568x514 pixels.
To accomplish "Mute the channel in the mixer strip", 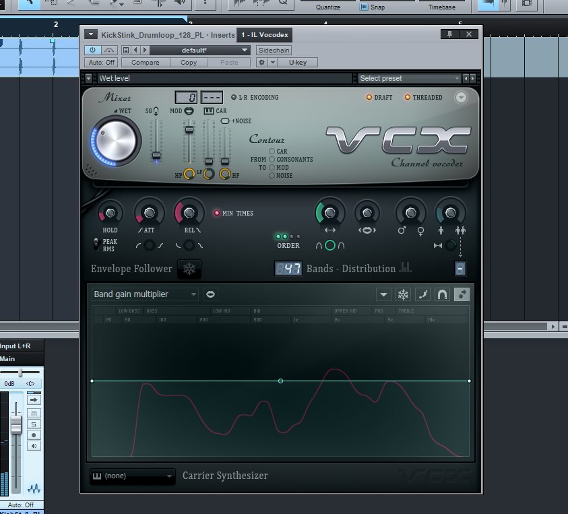I will coord(34,413).
